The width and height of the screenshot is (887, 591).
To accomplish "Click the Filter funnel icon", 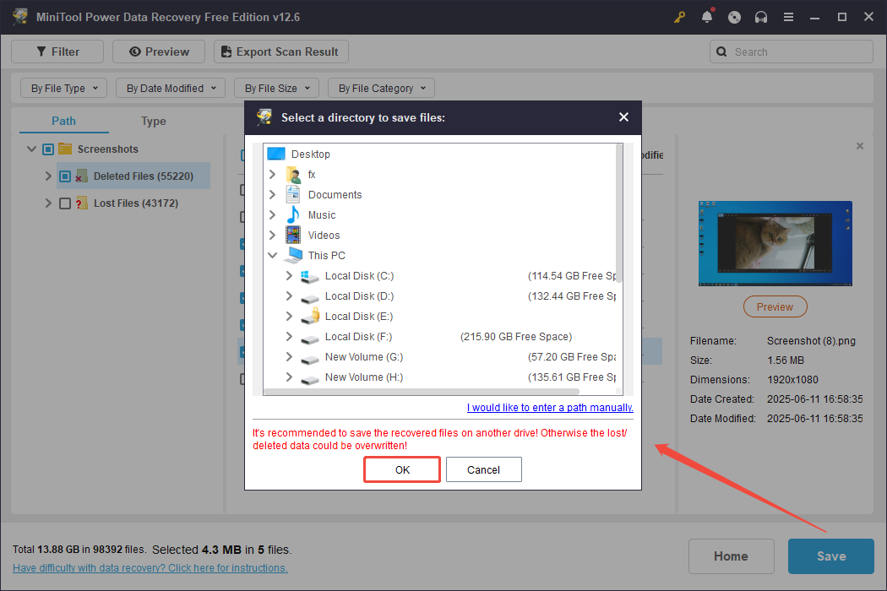I will pos(41,51).
